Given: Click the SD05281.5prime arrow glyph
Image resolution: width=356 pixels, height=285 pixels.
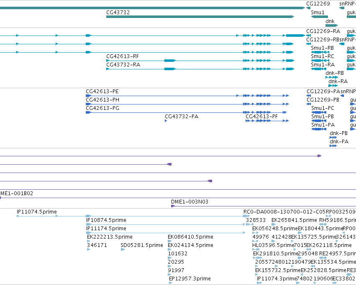Looking at the screenshot, I should click(x=123, y=249).
